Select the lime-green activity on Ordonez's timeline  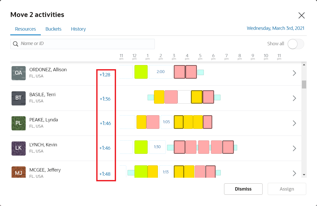tap(141, 72)
